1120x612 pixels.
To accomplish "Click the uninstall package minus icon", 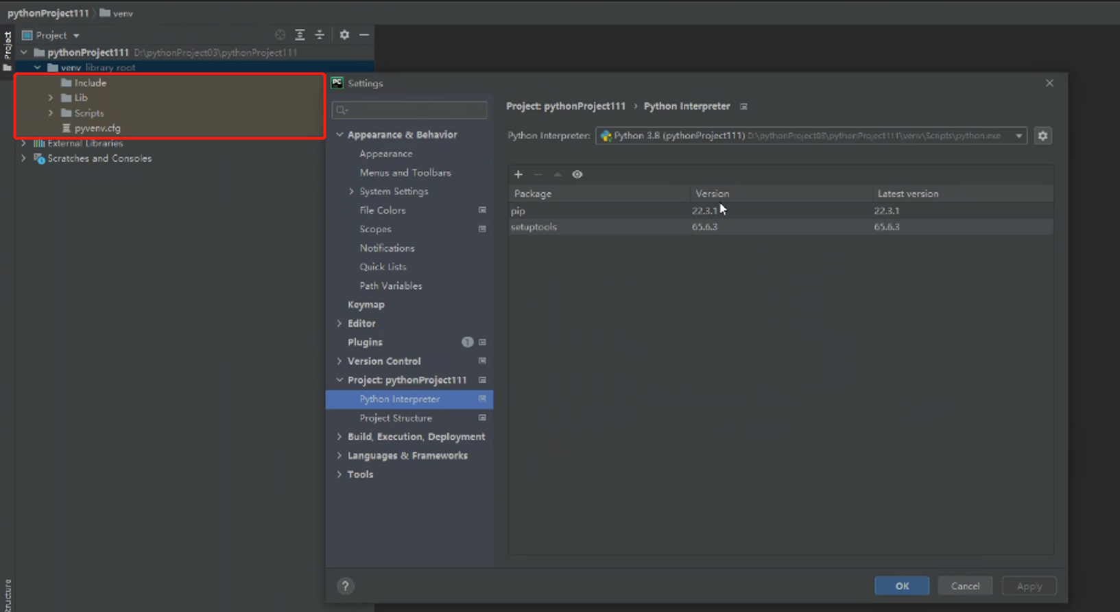I will [538, 174].
